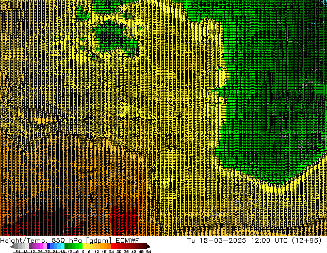Click the gray left arrow end of the legend
The width and height of the screenshot is (327, 253).
pyautogui.click(x=12, y=246)
